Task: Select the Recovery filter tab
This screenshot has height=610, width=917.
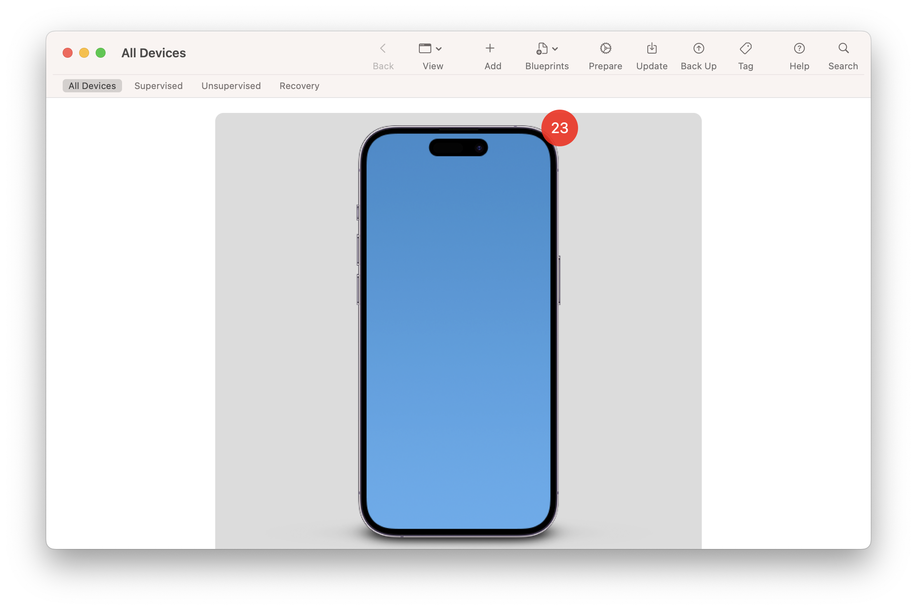Action: coord(299,86)
